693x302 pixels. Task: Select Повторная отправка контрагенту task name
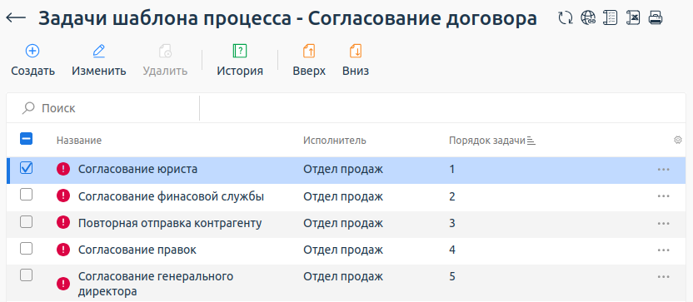pyautogui.click(x=170, y=223)
